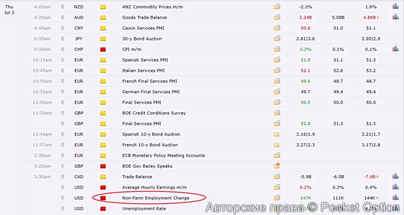Select the German Final Services PMI row
The image size is (404, 215).
[151, 92]
